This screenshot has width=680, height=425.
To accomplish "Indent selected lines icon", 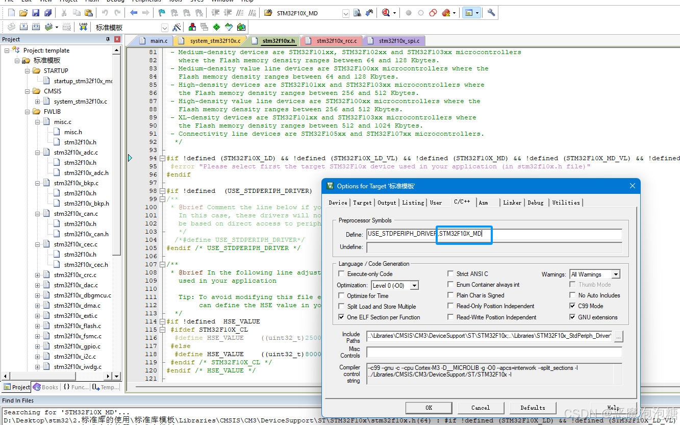I will pyautogui.click(x=215, y=13).
